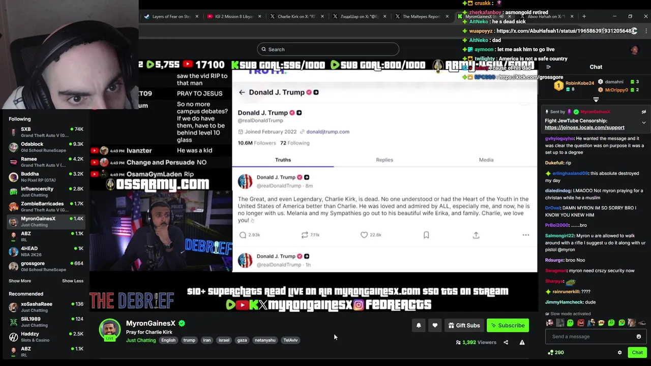This screenshot has width=651, height=366.
Task: Turn on stream notifications with the bell
Action: click(419, 325)
